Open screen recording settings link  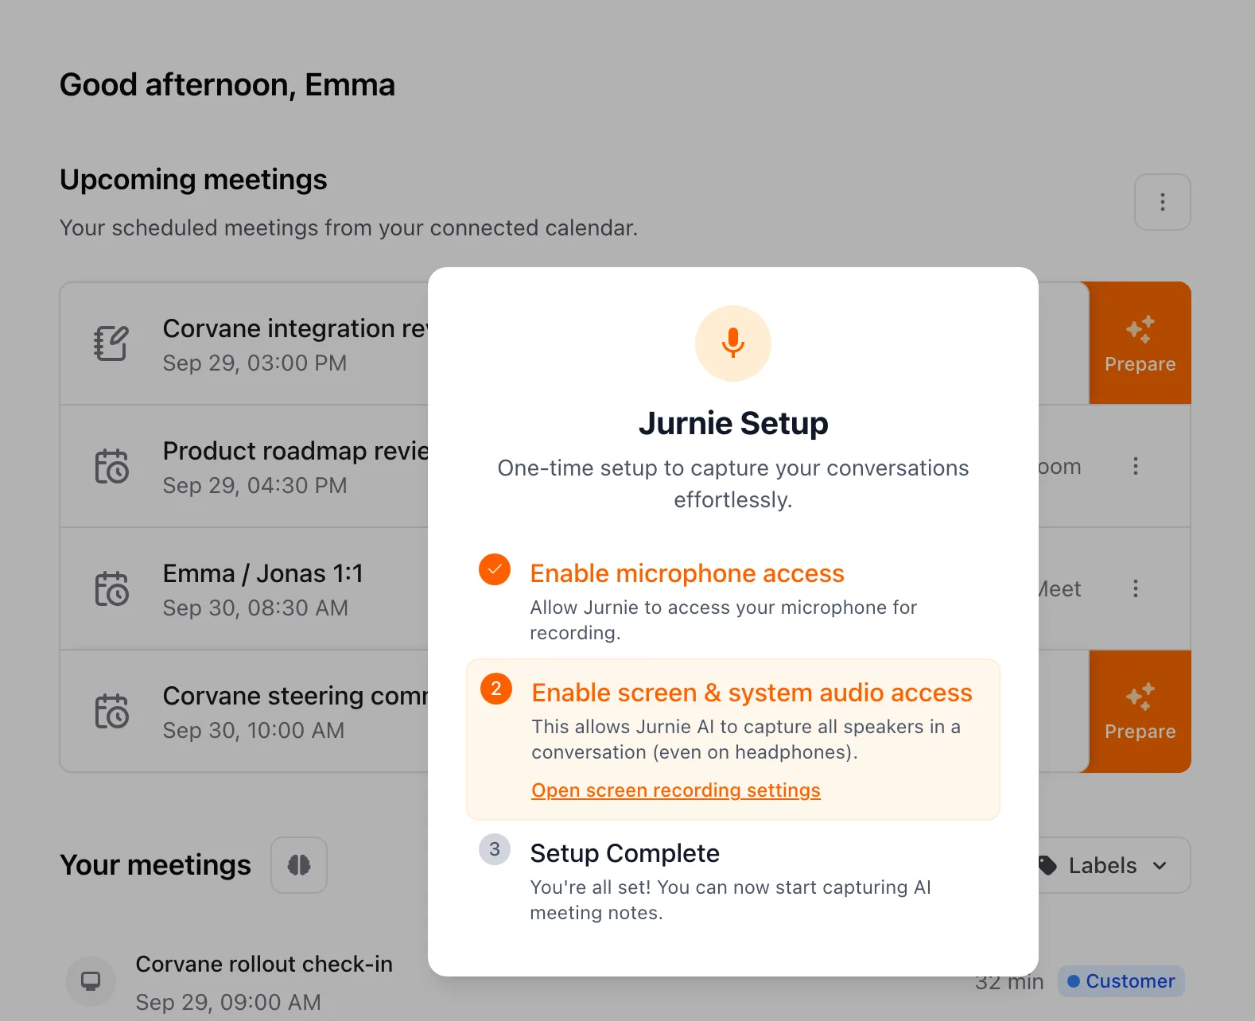(x=675, y=790)
